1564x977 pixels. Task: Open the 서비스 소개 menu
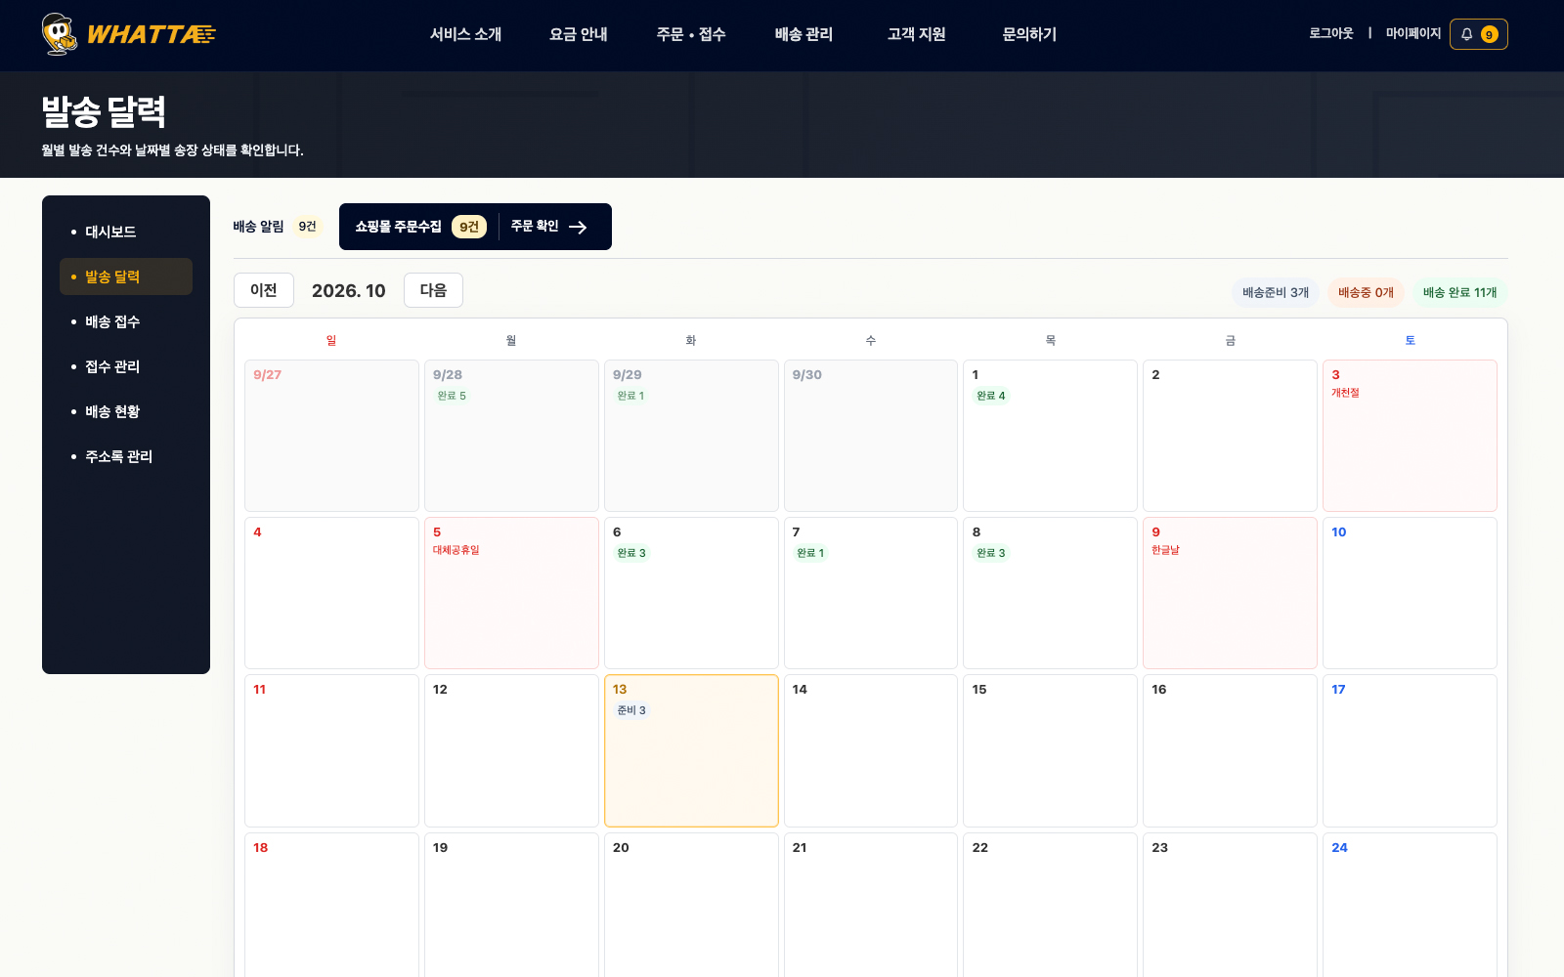tap(465, 34)
